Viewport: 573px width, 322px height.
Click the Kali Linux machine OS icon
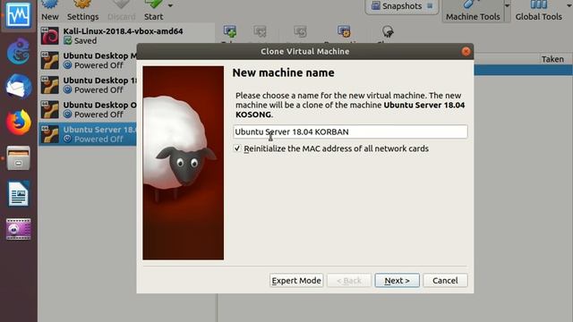(50, 36)
